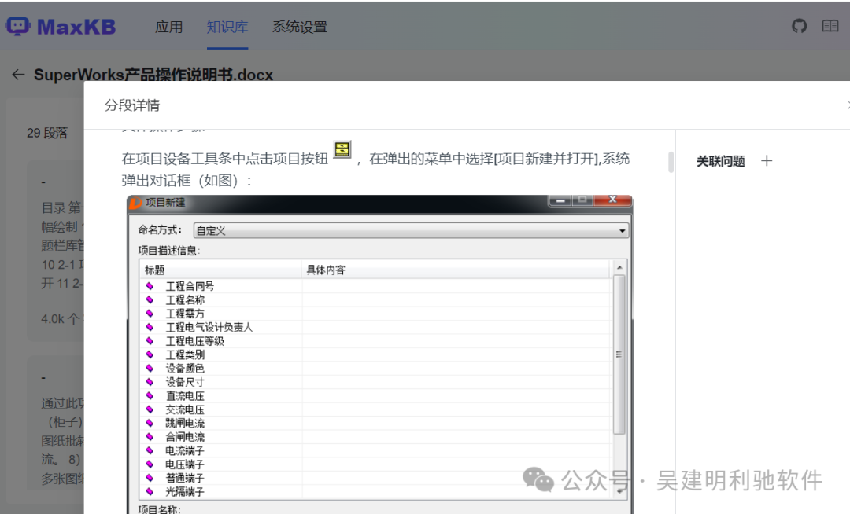This screenshot has width=850, height=514.
Task: Click the SuperWorks产品操作说明书.docx title
Action: click(x=153, y=75)
